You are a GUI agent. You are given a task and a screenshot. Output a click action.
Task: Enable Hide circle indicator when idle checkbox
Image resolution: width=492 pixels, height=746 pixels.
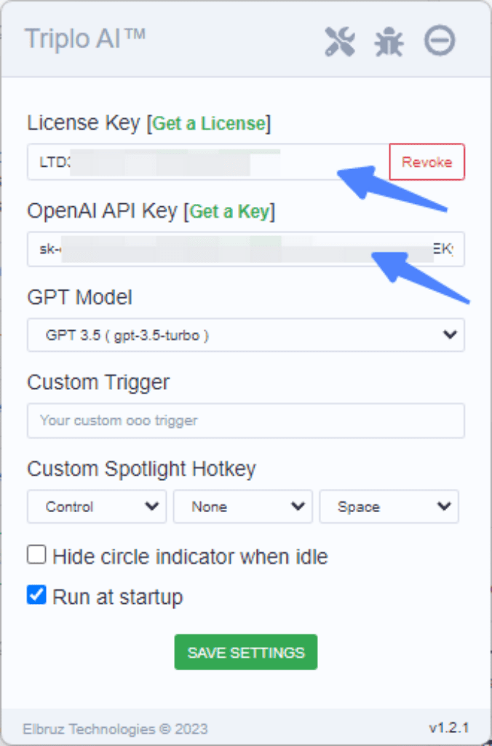(x=36, y=554)
